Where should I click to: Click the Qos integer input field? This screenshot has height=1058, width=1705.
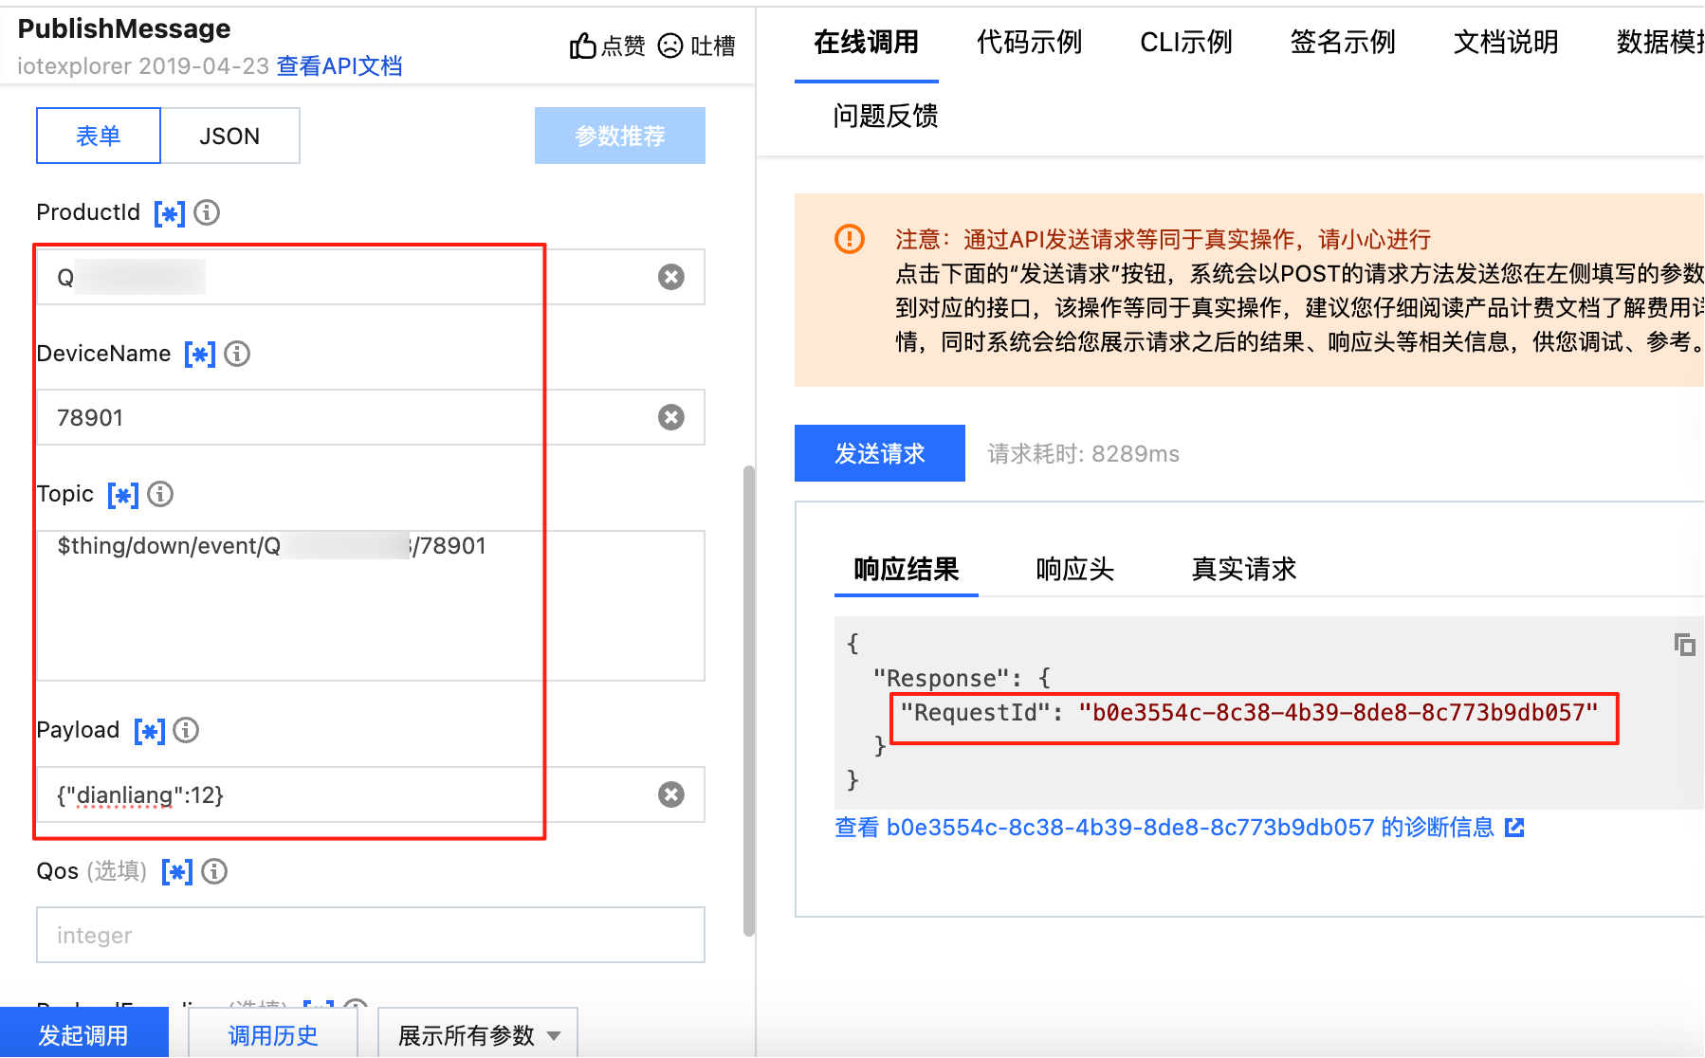click(370, 935)
